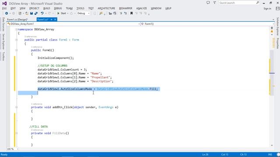Open the TOOLS menu
Screen dimensions: 280x157
click(x=80, y=8)
